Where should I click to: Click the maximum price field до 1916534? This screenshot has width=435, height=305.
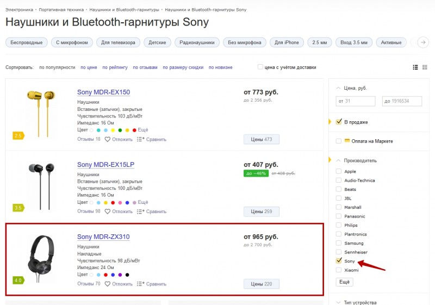coord(402,101)
